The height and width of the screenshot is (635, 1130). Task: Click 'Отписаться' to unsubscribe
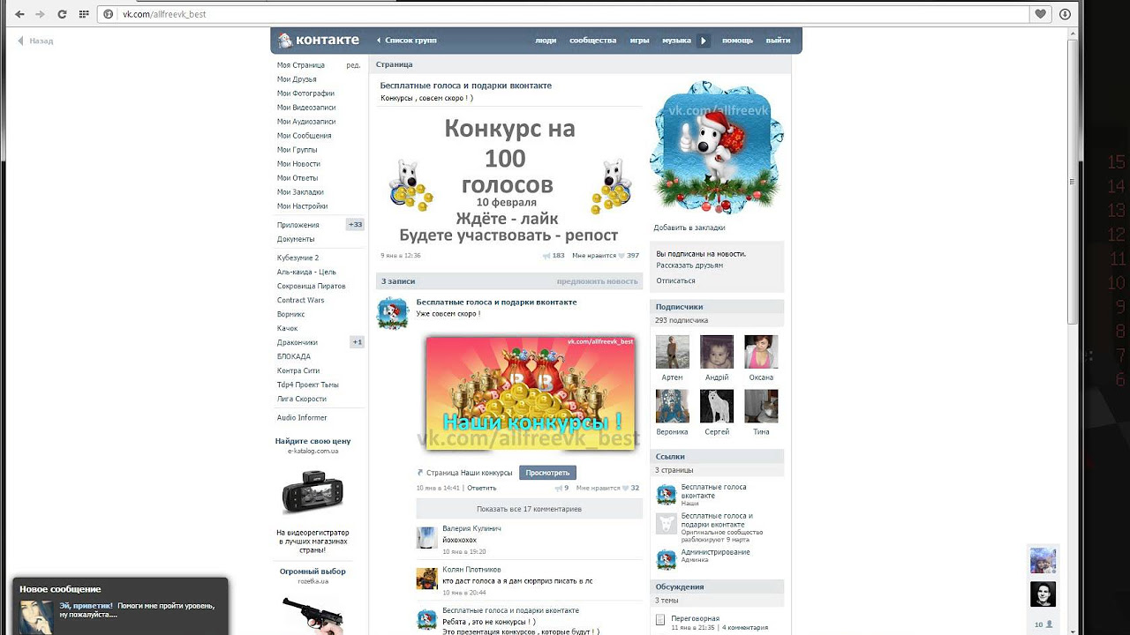pyautogui.click(x=675, y=280)
